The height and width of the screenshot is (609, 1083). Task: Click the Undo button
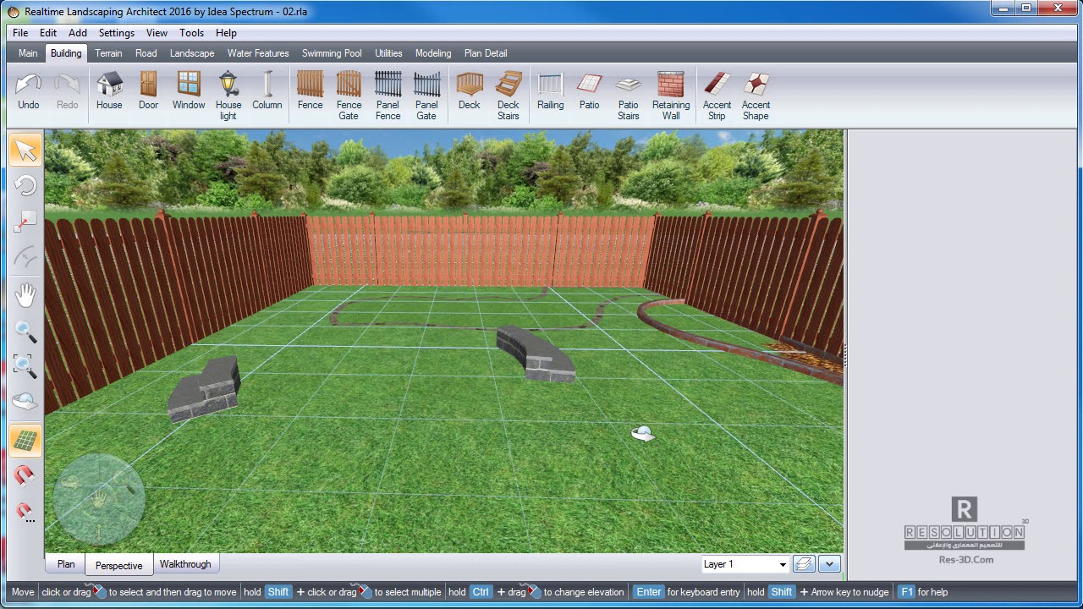(29, 91)
